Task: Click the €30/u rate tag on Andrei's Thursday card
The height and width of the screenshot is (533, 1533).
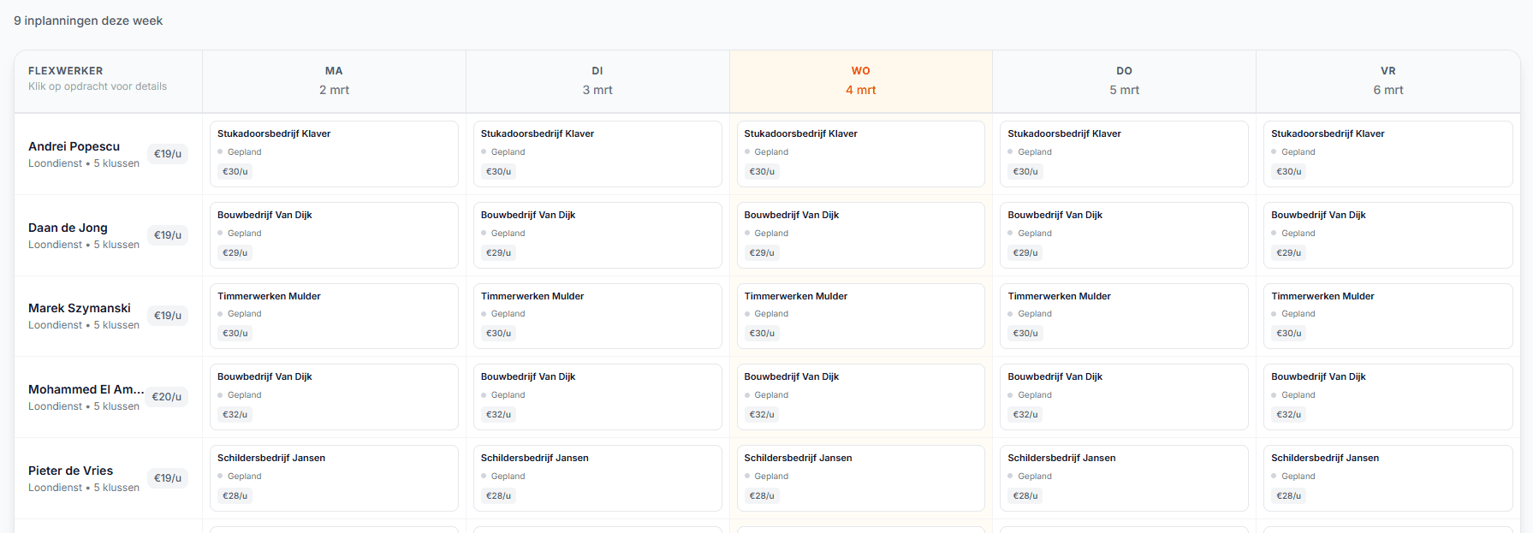Action: pyautogui.click(x=1025, y=172)
